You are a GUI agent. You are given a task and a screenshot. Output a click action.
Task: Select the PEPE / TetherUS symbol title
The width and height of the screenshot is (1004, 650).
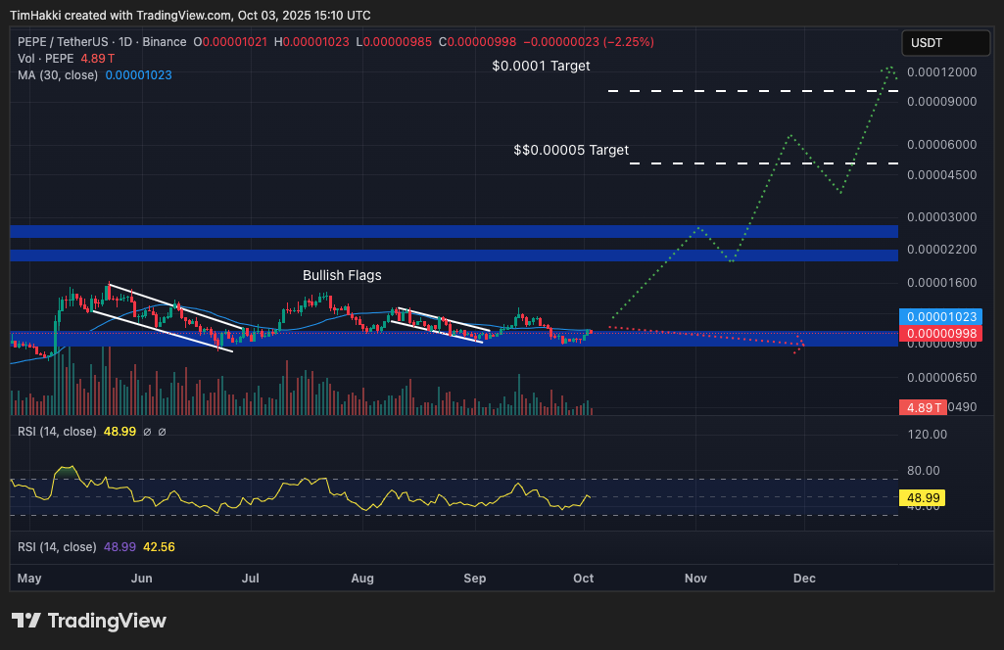(x=102, y=42)
